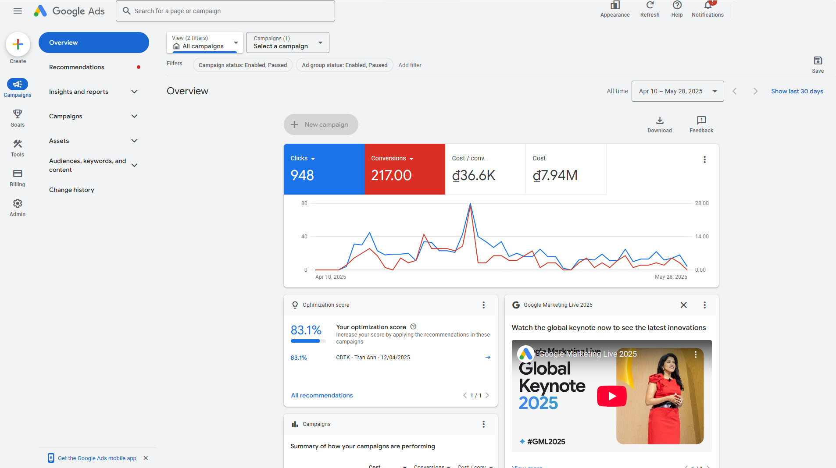Image resolution: width=836 pixels, height=468 pixels.
Task: Click the optimization score help icon
Action: click(x=413, y=326)
